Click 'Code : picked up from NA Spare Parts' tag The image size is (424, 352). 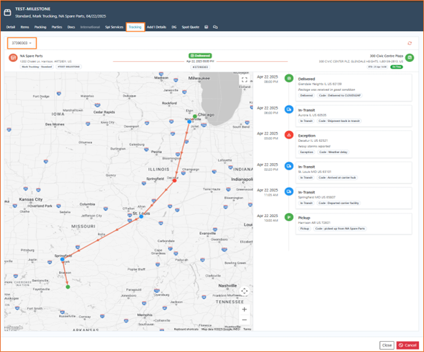point(340,229)
